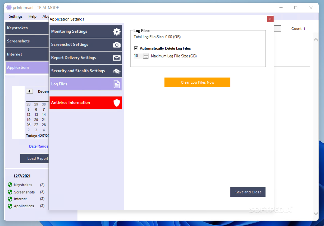Viewport: 324px width, 226px height.
Task: Open Antivirus Information section
Action: (85, 103)
